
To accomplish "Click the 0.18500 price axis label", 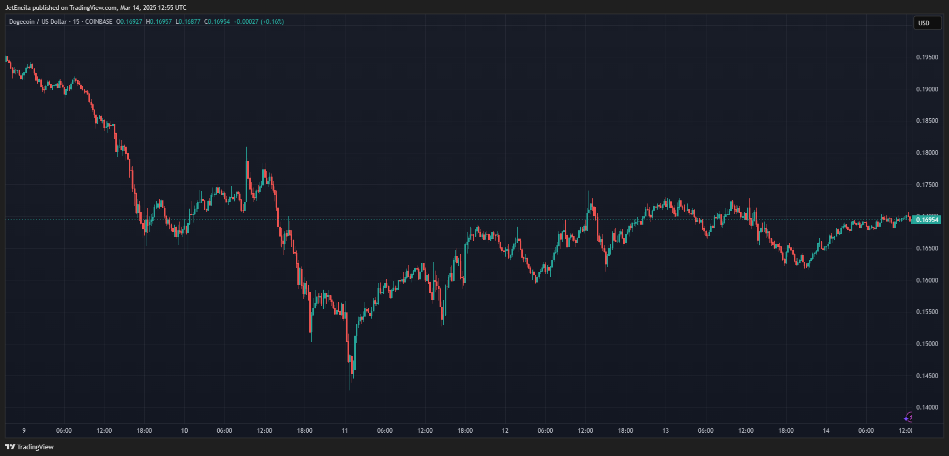I will (927, 121).
